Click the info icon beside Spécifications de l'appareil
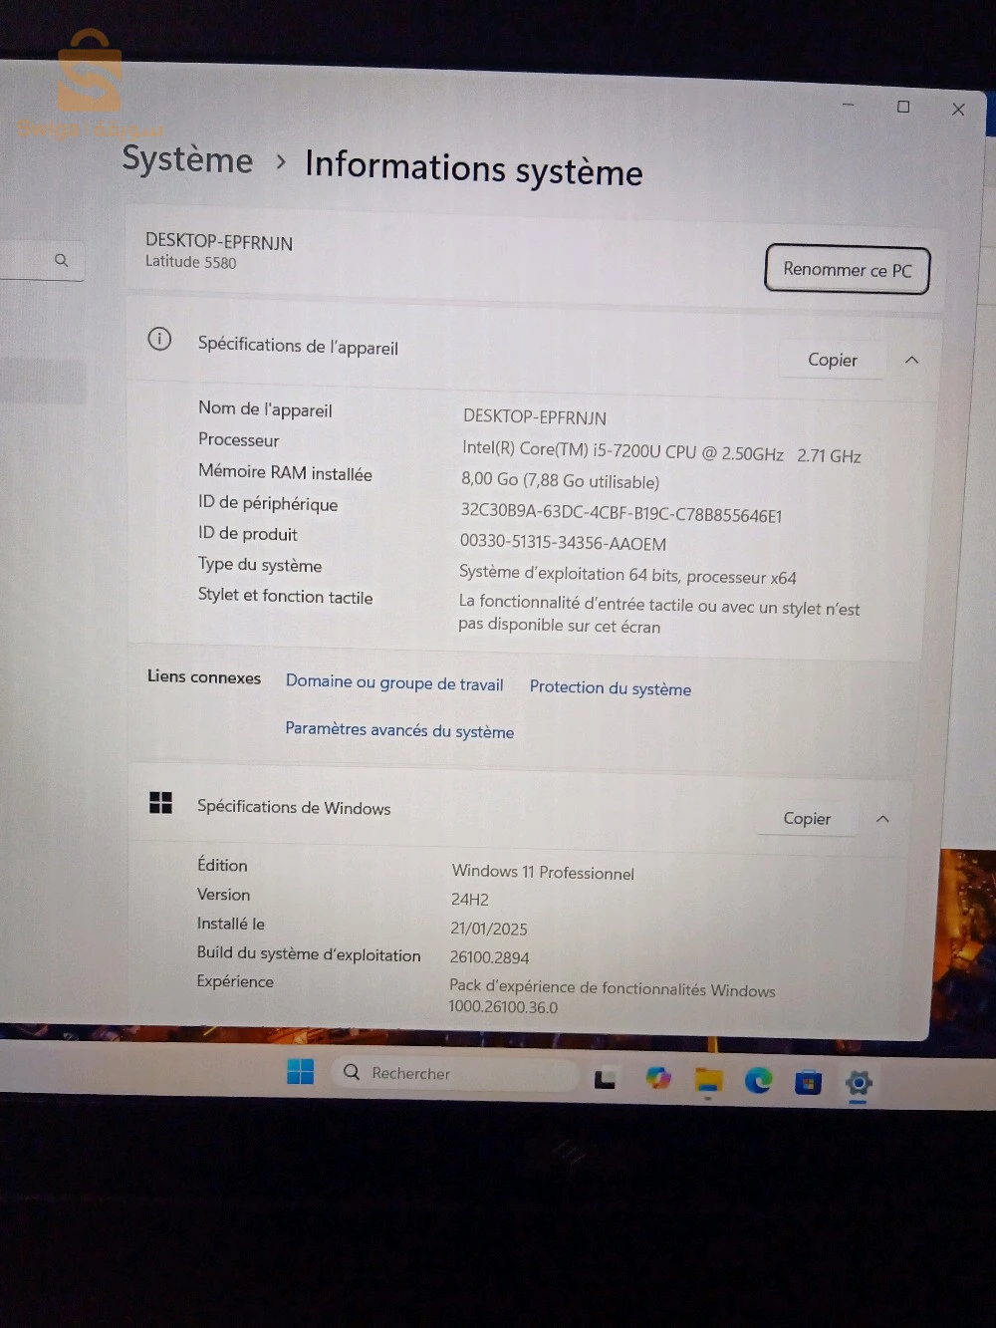 coord(159,339)
